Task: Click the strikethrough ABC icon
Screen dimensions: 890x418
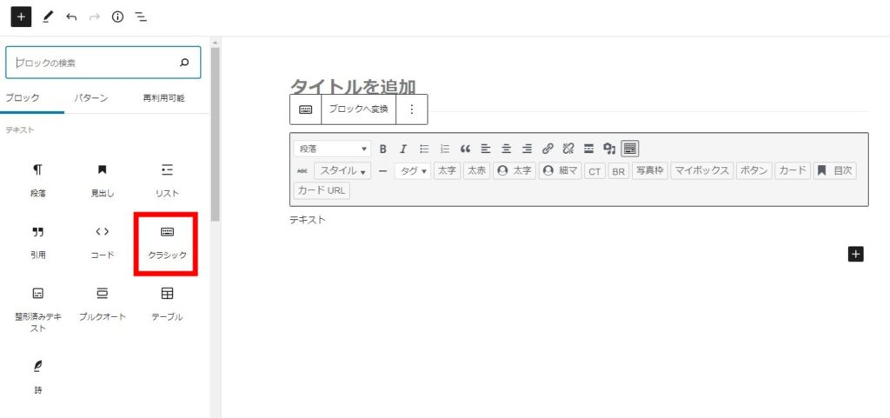Action: (302, 170)
